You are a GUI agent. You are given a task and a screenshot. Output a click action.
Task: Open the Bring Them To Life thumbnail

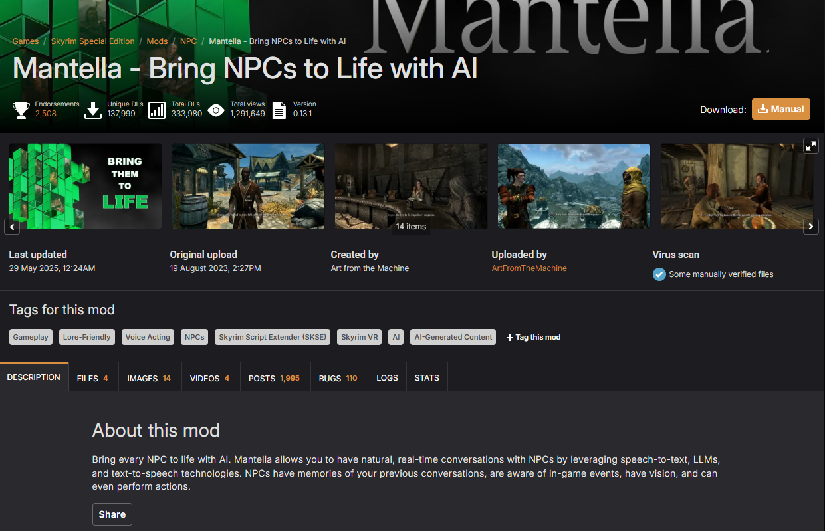click(85, 186)
